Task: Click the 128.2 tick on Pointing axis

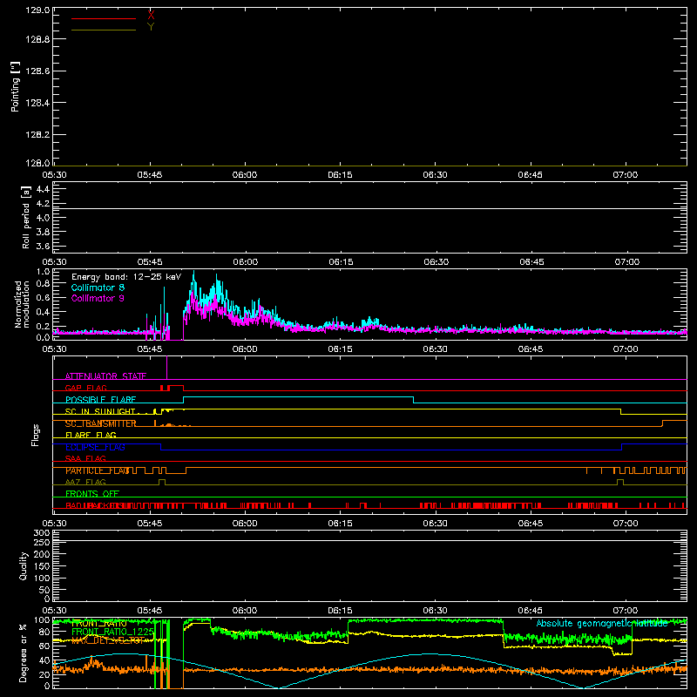Action: pos(37,135)
